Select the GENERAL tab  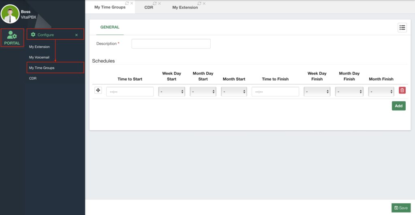coord(110,28)
